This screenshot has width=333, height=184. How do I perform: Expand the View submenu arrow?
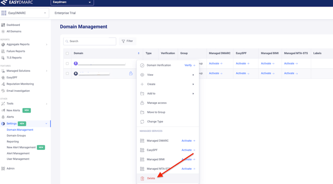pos(193,75)
